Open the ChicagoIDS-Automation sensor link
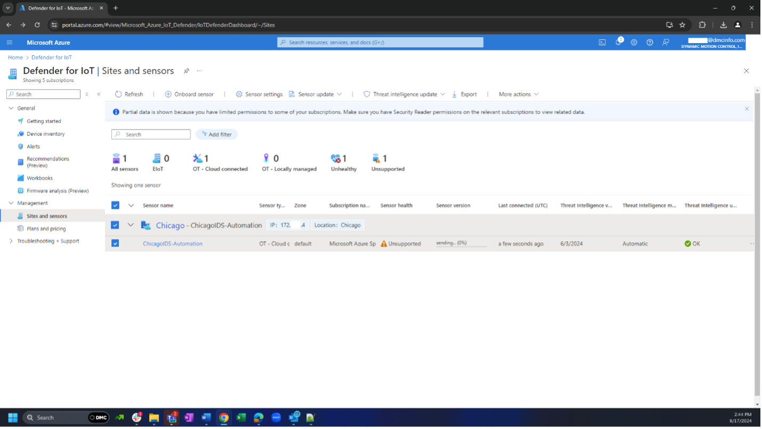 click(173, 244)
